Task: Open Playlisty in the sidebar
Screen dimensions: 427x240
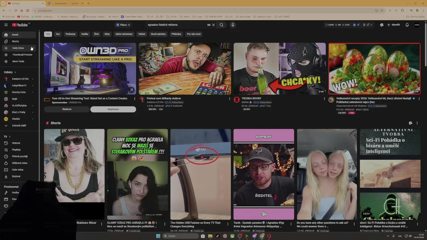Action: click(x=19, y=150)
